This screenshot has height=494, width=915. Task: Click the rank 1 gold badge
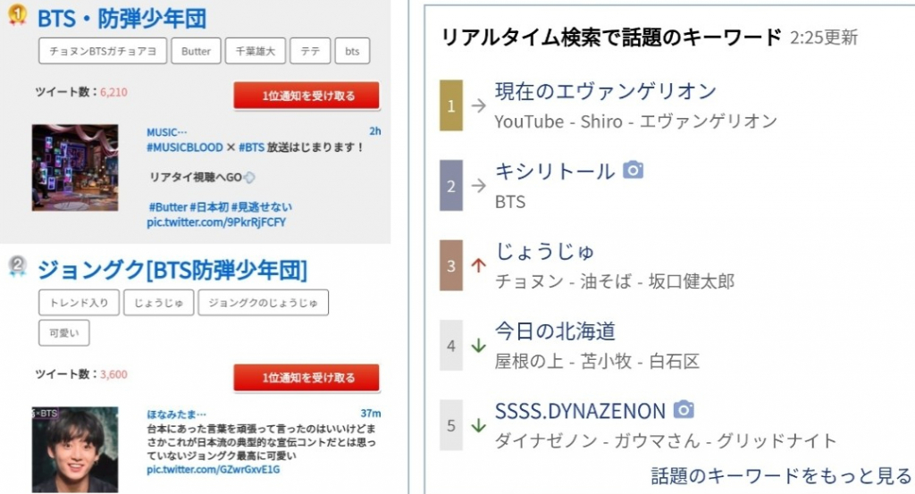pos(451,105)
